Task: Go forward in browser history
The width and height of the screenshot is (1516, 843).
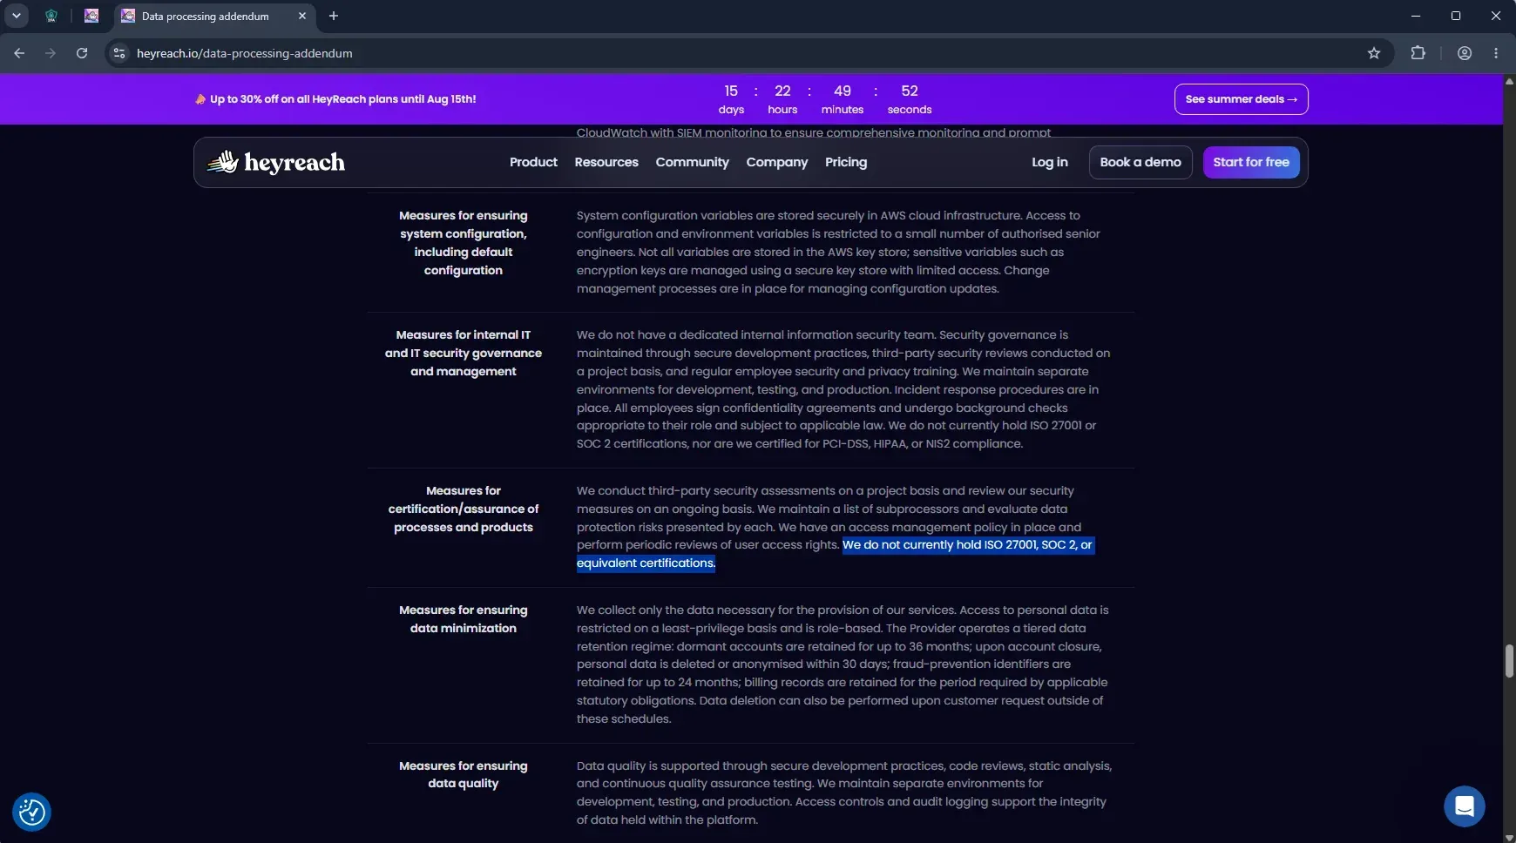Action: [x=51, y=53]
